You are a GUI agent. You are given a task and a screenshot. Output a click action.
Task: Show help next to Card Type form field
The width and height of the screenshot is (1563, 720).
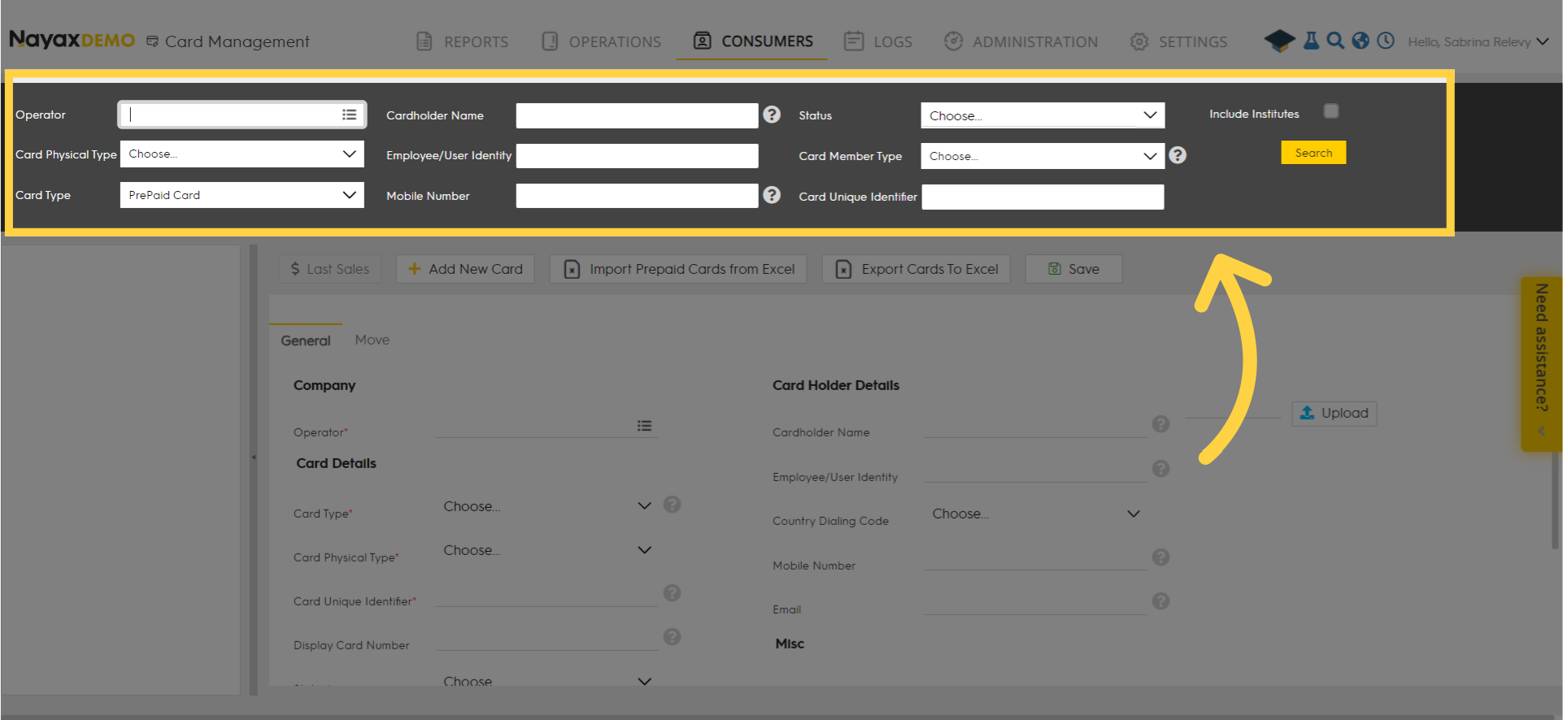pos(672,505)
